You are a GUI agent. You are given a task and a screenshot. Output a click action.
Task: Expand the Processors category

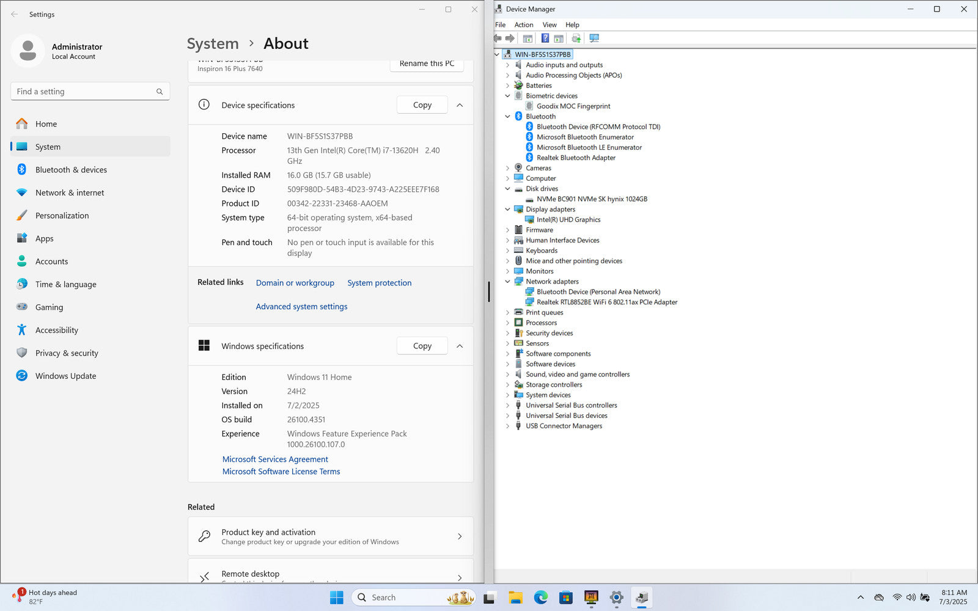tap(507, 323)
